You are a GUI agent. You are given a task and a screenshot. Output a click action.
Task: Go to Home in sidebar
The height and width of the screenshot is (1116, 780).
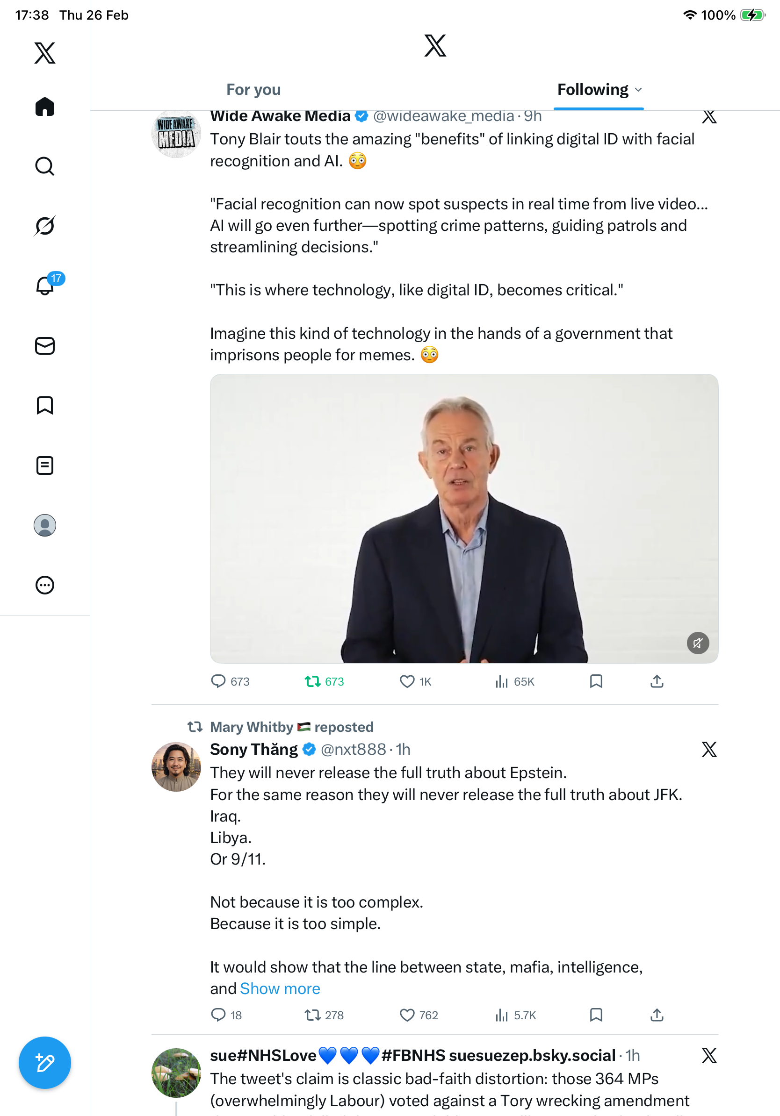45,107
